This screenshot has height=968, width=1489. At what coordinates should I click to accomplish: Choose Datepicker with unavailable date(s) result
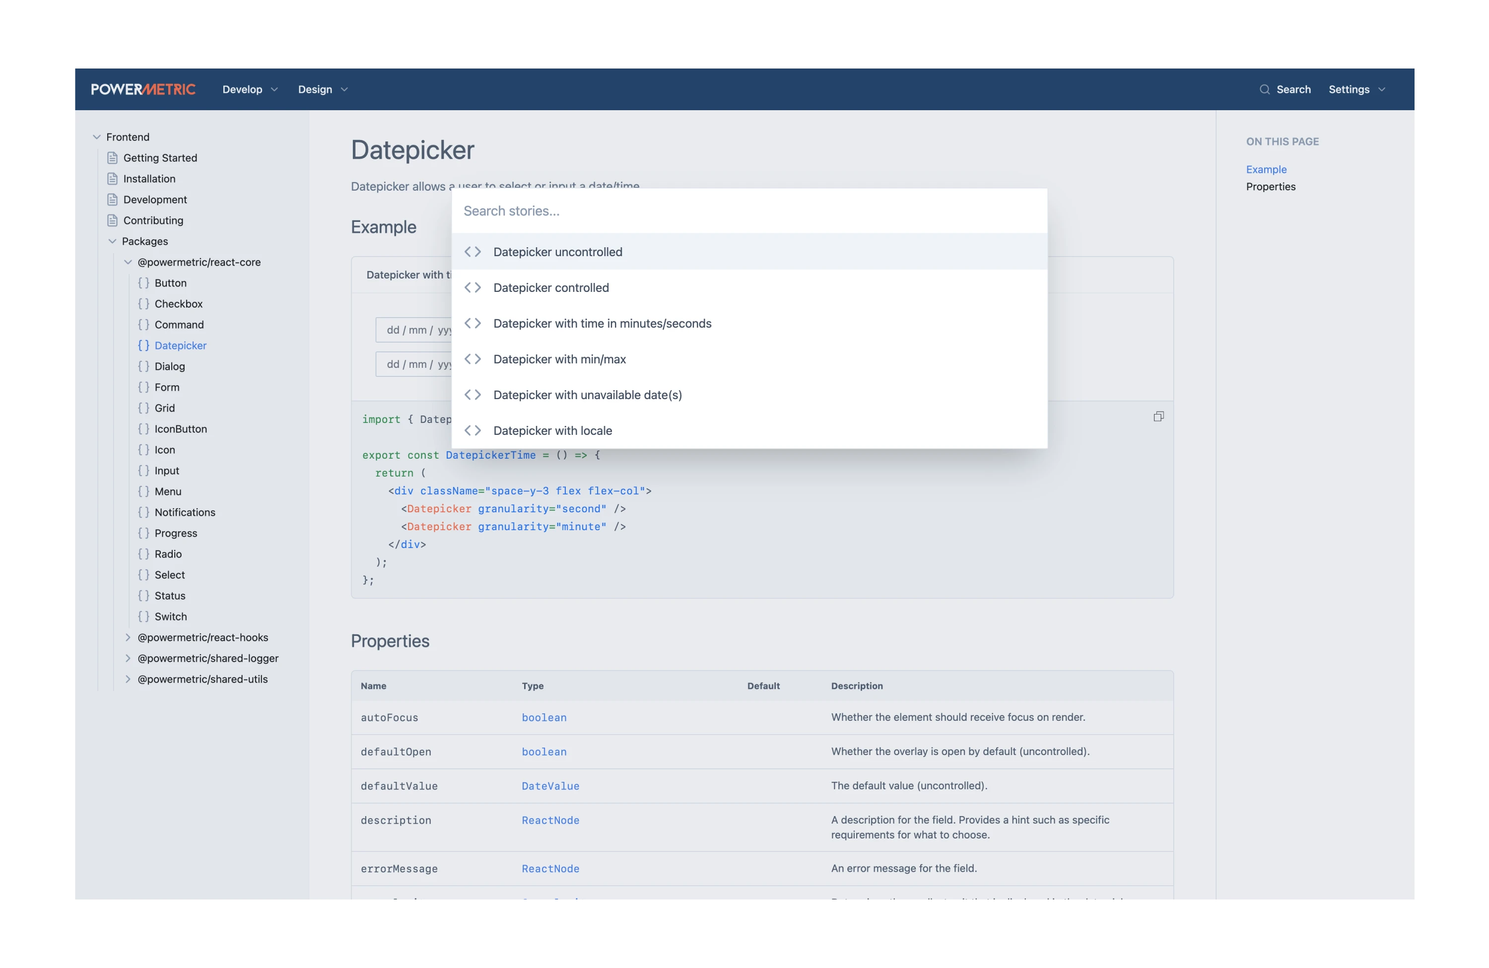[x=587, y=395]
